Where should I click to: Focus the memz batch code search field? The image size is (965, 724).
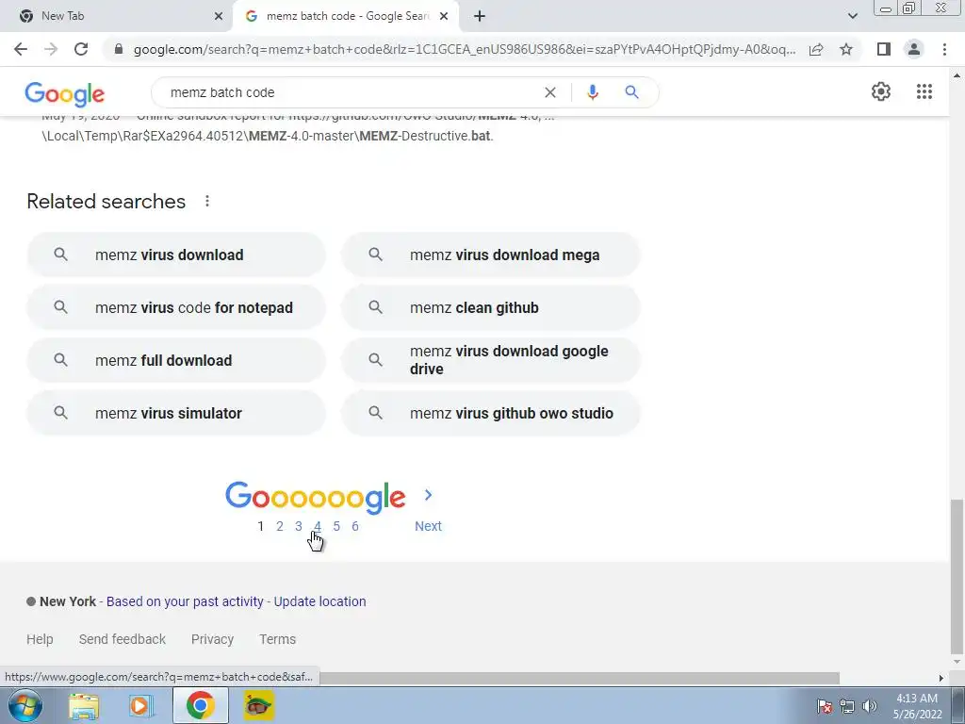point(351,92)
